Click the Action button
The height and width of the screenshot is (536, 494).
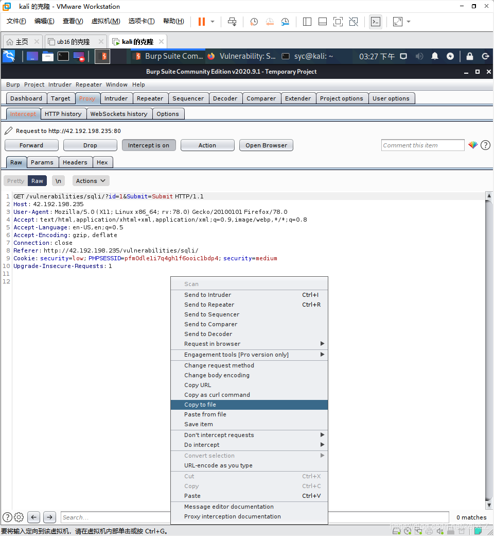tap(207, 145)
